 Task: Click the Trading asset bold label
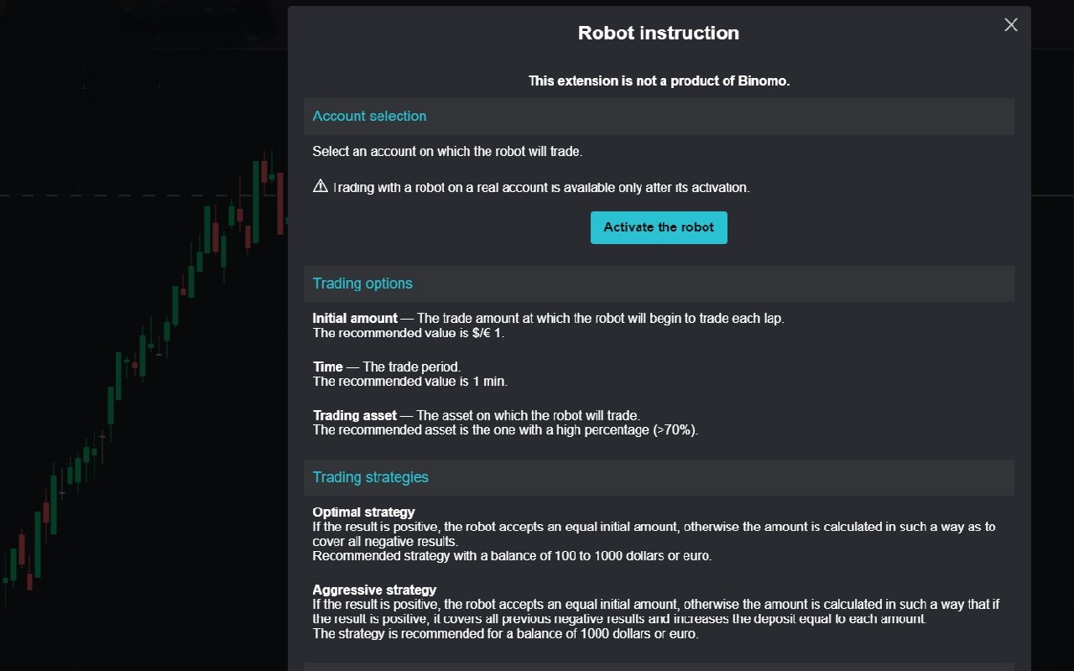pos(355,415)
